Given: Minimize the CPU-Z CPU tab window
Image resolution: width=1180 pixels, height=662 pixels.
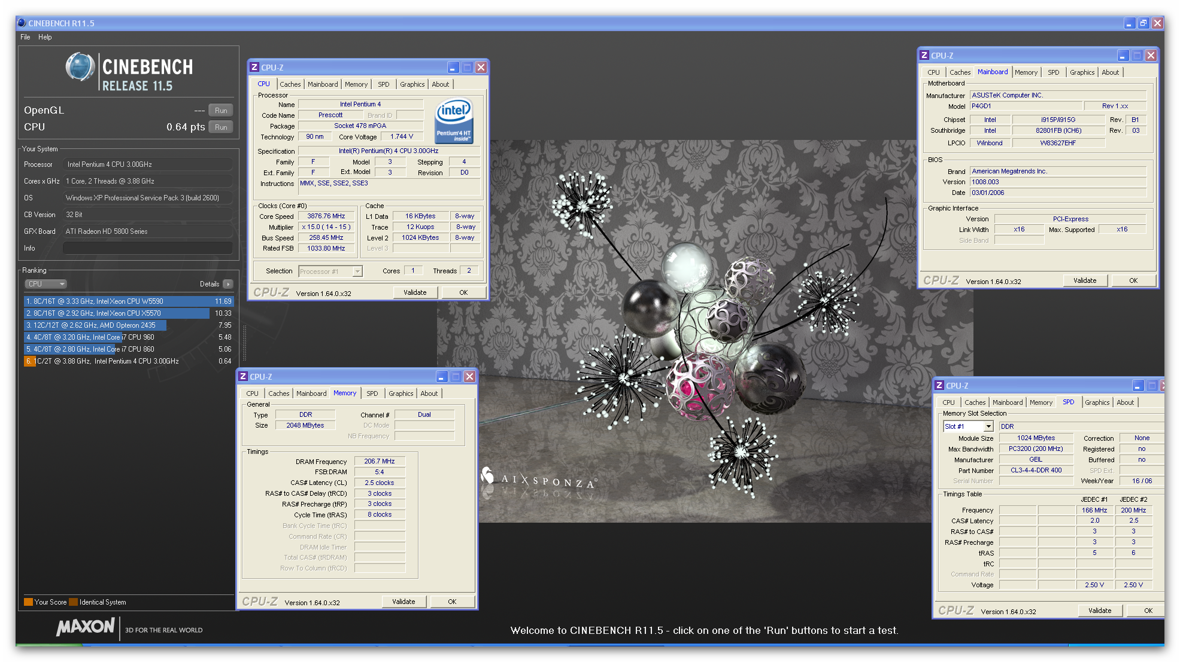Looking at the screenshot, I should pos(453,68).
